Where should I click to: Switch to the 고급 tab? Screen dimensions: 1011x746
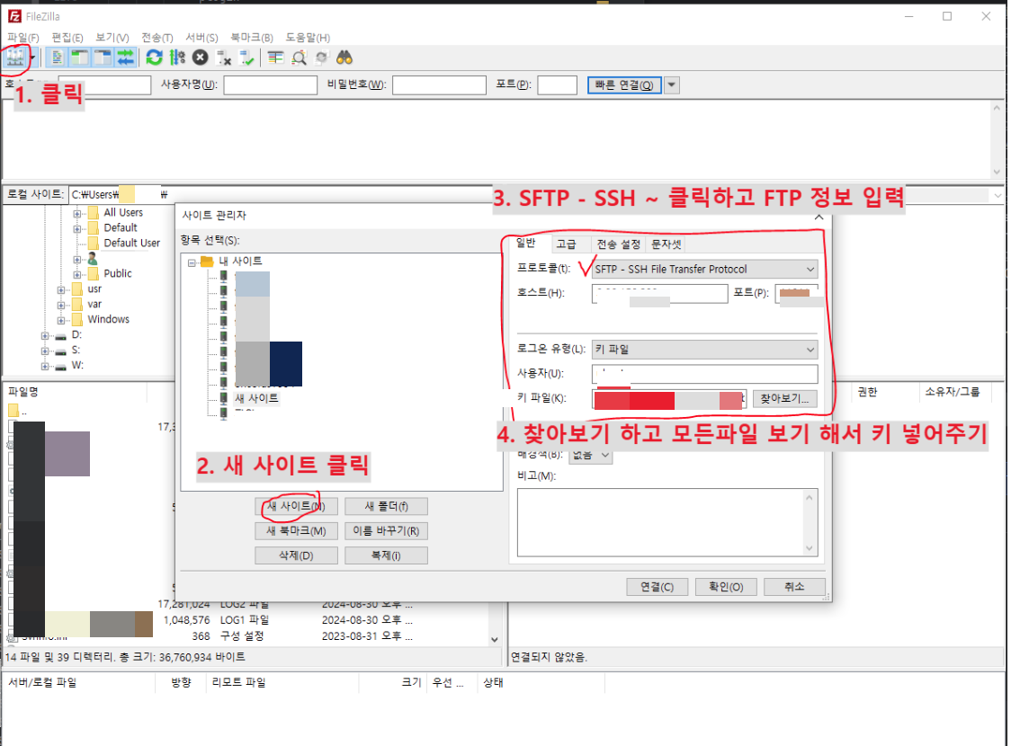[566, 244]
